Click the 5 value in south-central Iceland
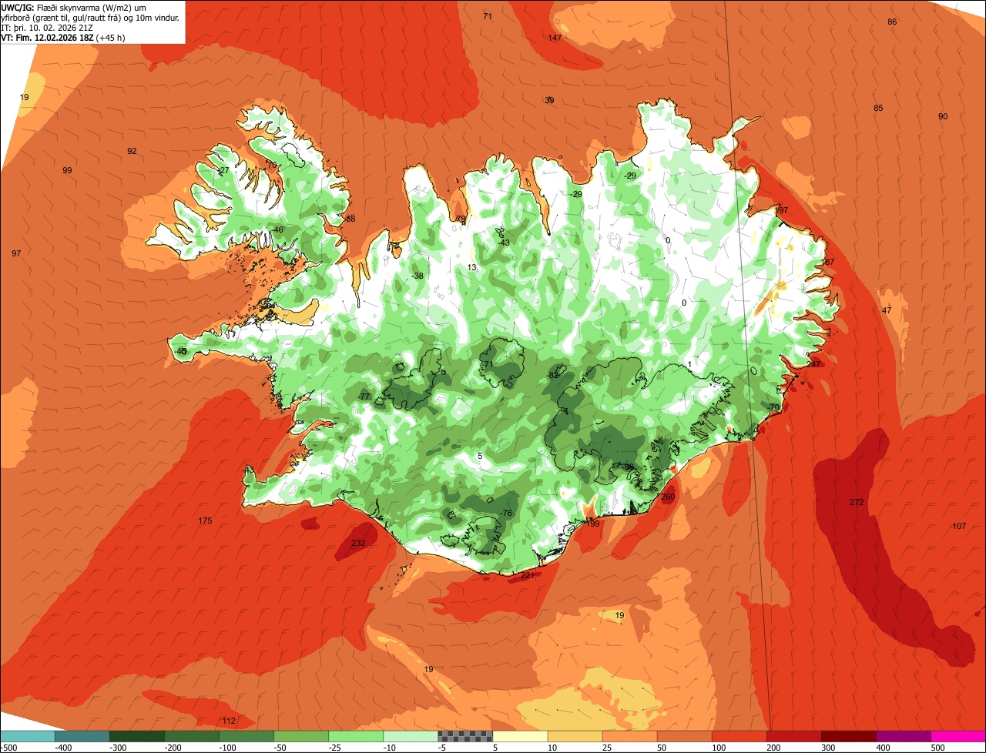Viewport: 986px width, 753px height. tap(480, 456)
